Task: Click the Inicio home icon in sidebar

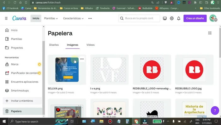Action: (7, 30)
